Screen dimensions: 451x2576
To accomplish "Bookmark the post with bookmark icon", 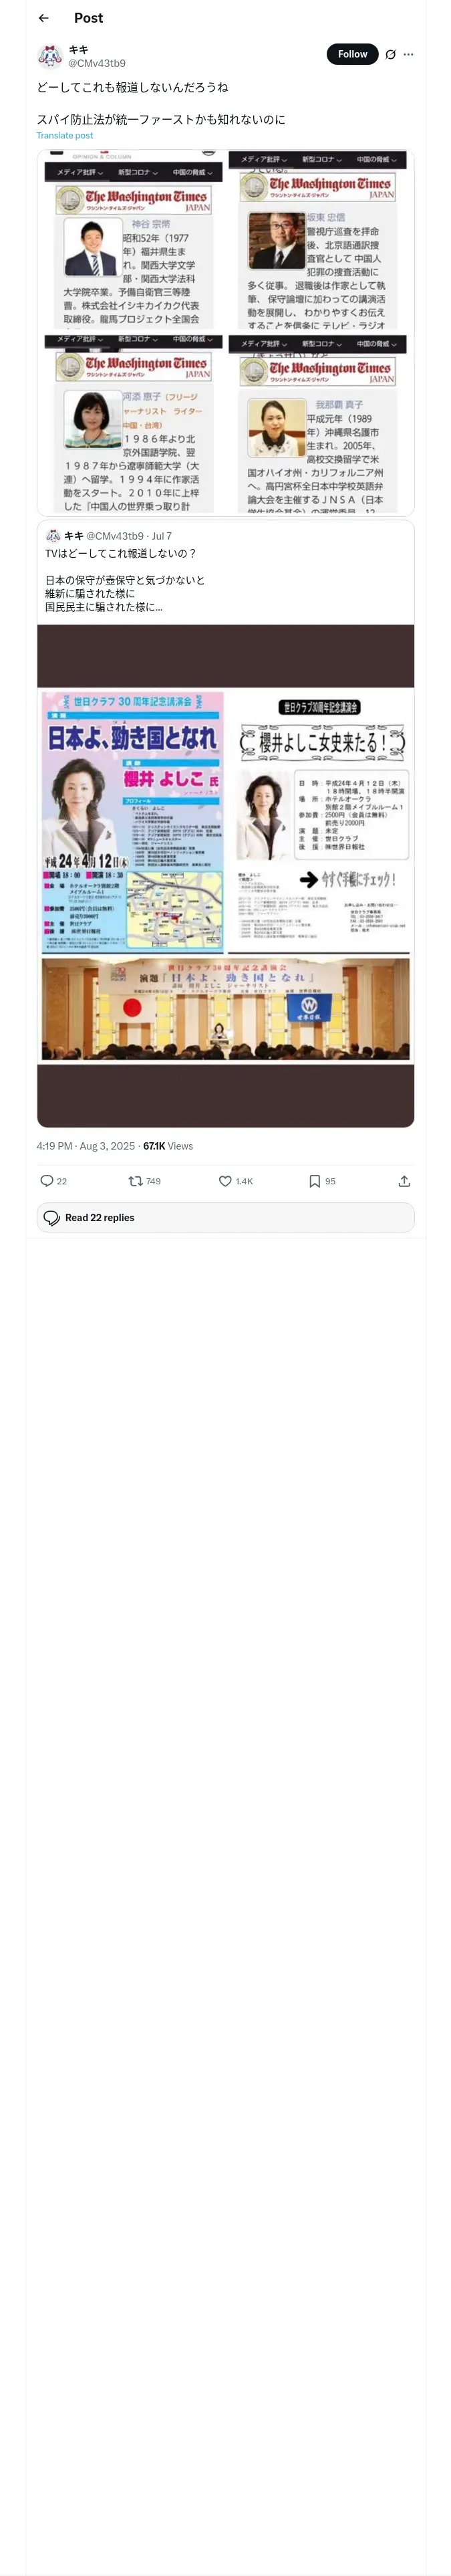I will tap(314, 1181).
